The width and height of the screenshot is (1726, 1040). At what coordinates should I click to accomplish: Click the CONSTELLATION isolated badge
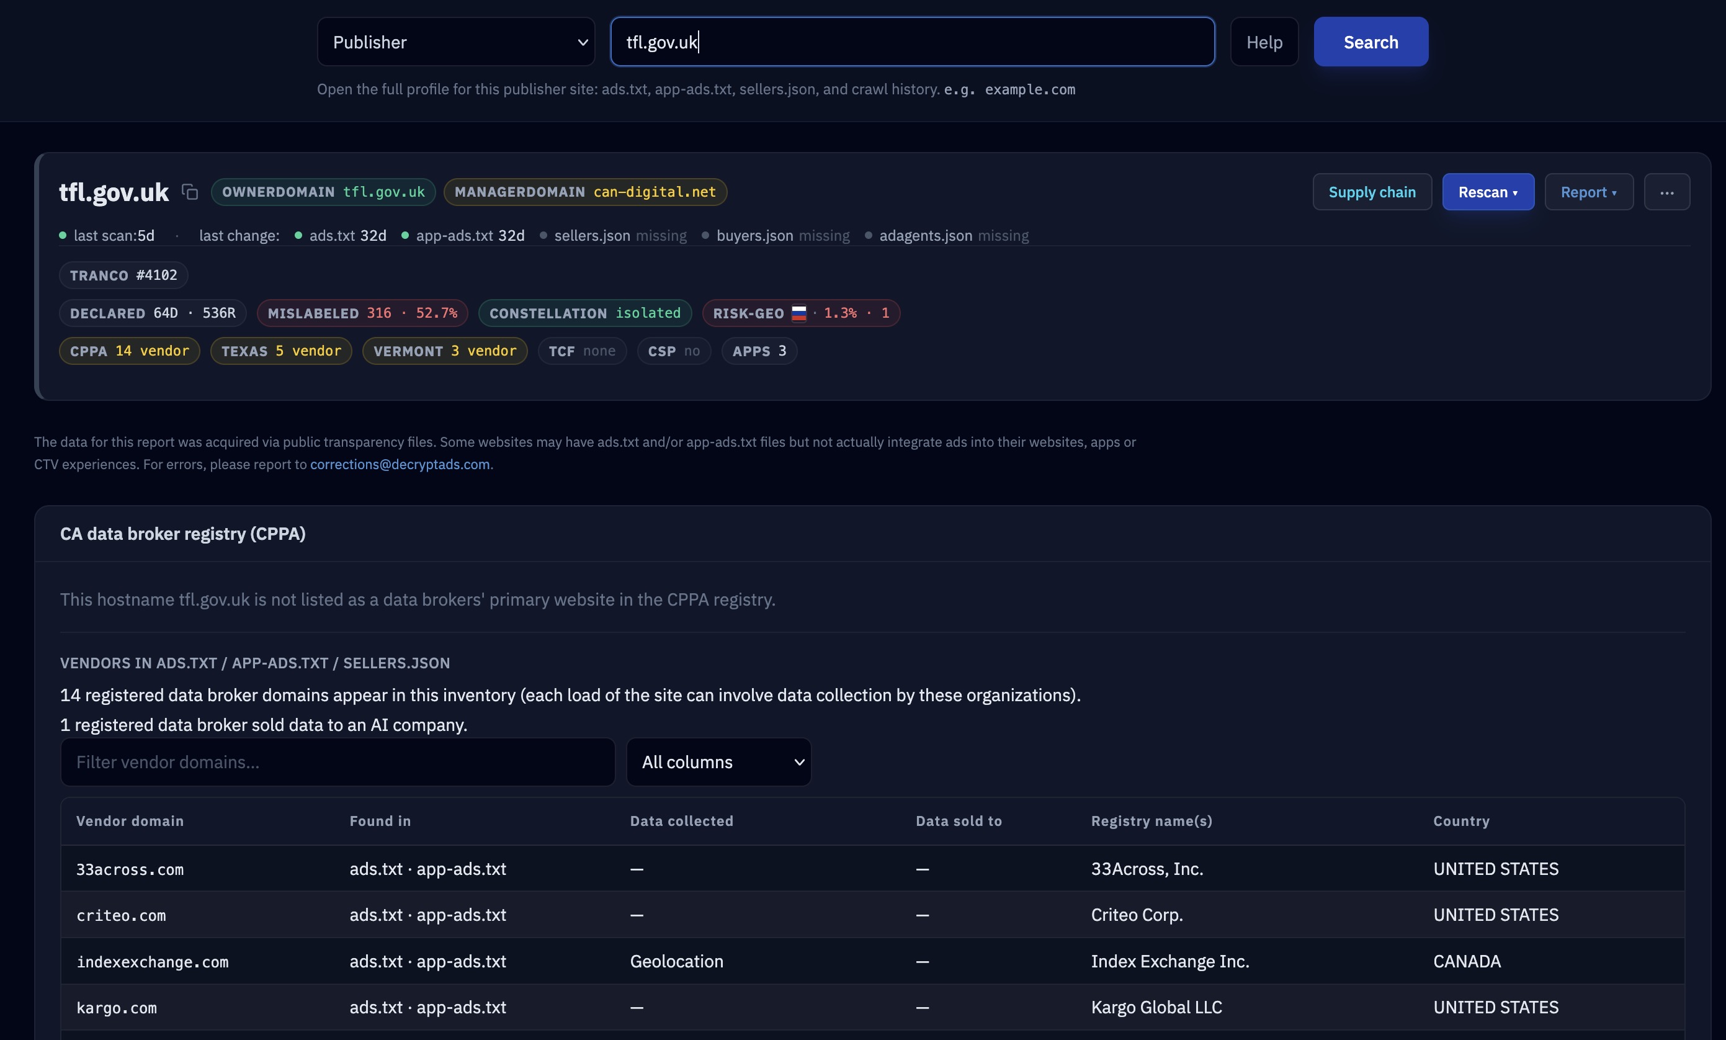585,313
